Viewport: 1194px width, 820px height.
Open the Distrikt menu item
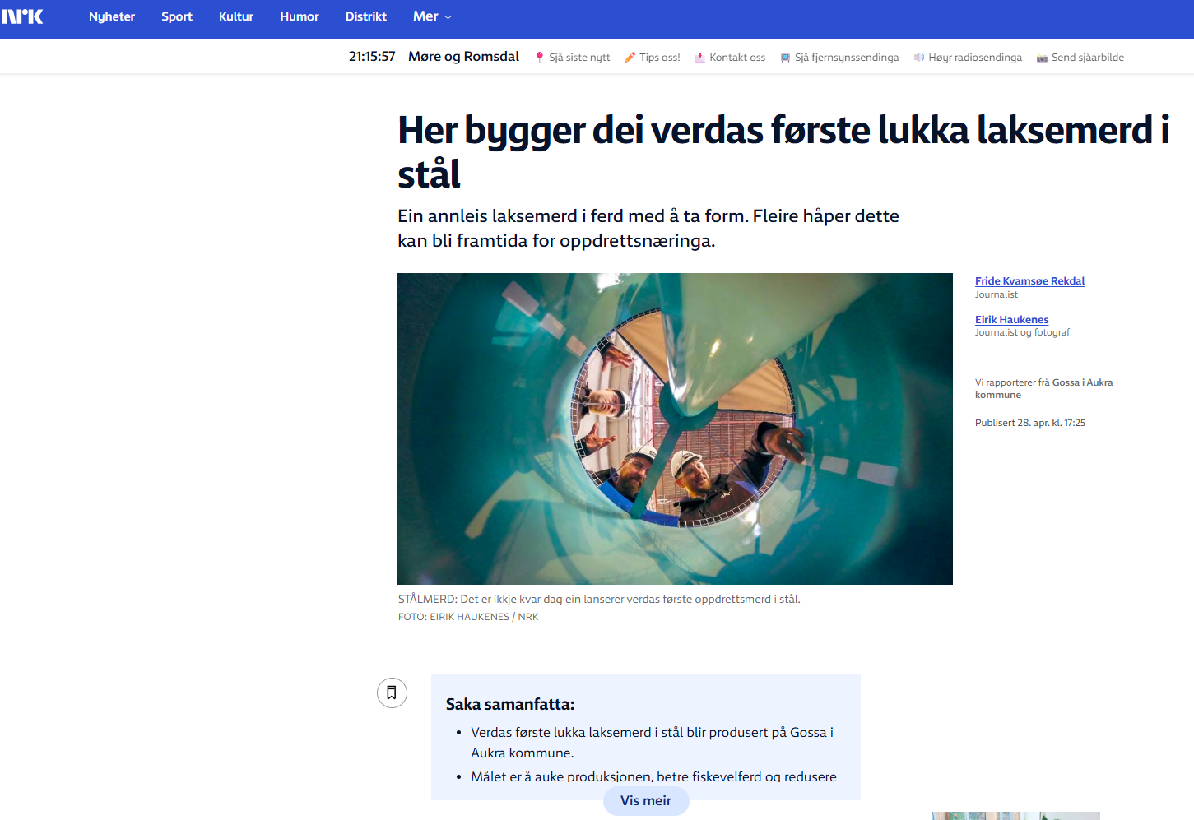point(366,16)
